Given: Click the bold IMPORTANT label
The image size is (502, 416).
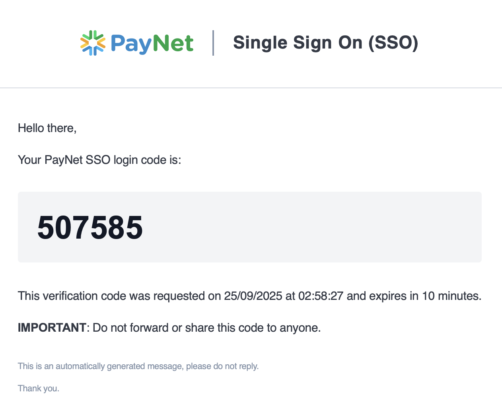Looking at the screenshot, I should (x=52, y=328).
